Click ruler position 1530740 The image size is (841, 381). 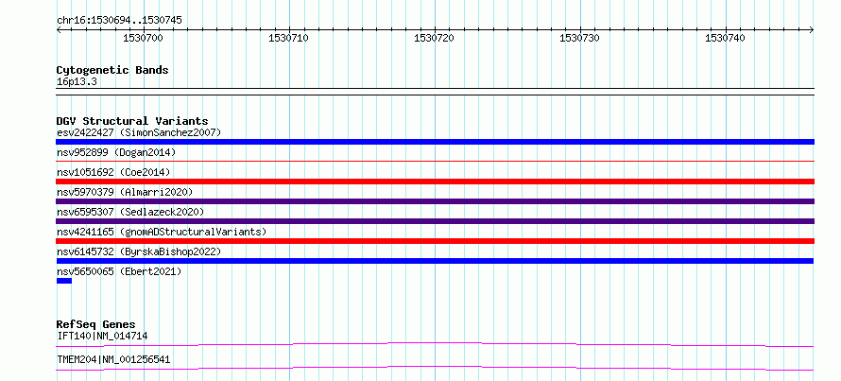coord(725,38)
